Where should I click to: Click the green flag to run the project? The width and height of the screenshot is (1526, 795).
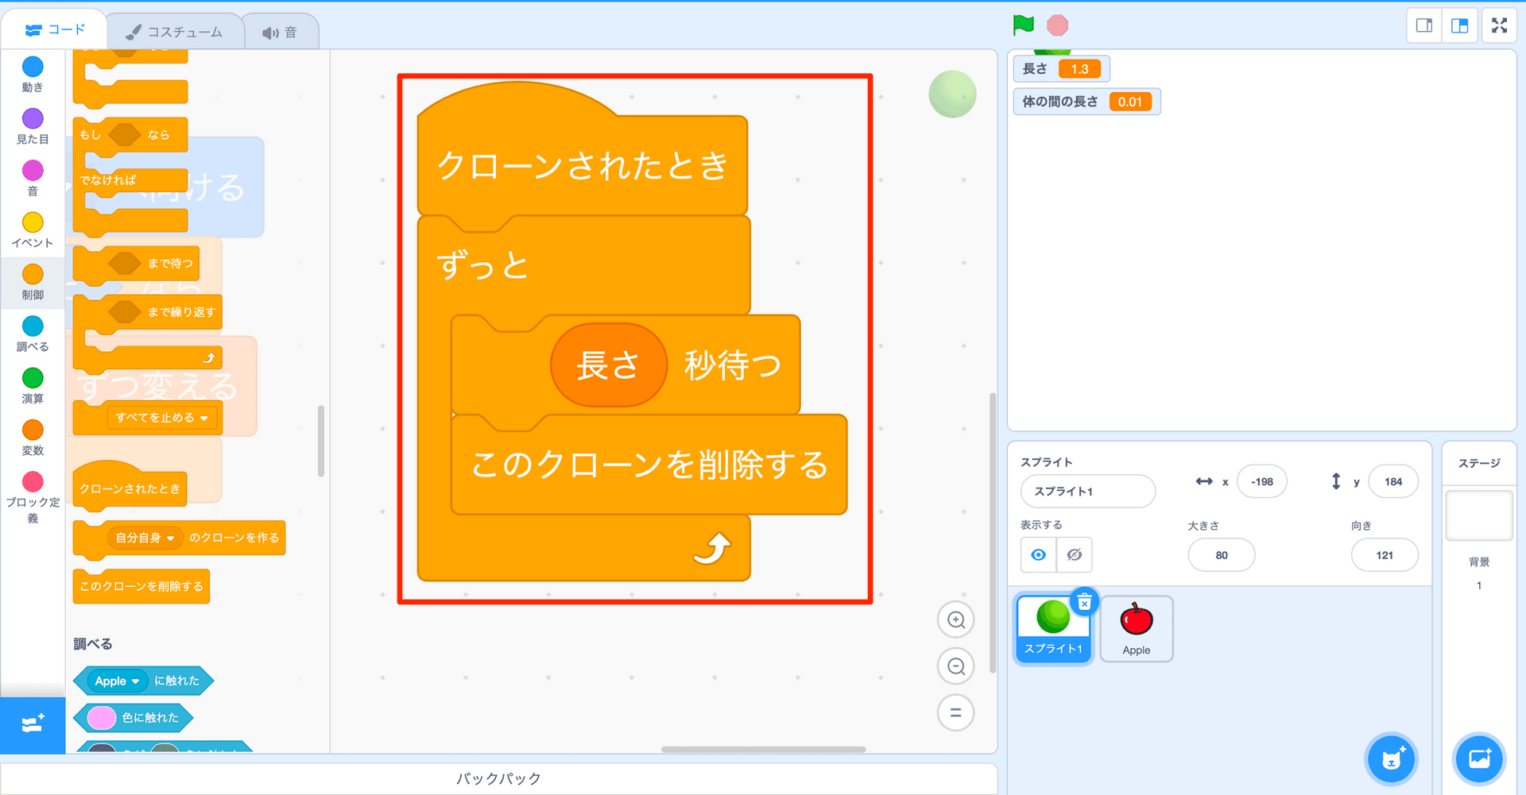[x=1023, y=25]
